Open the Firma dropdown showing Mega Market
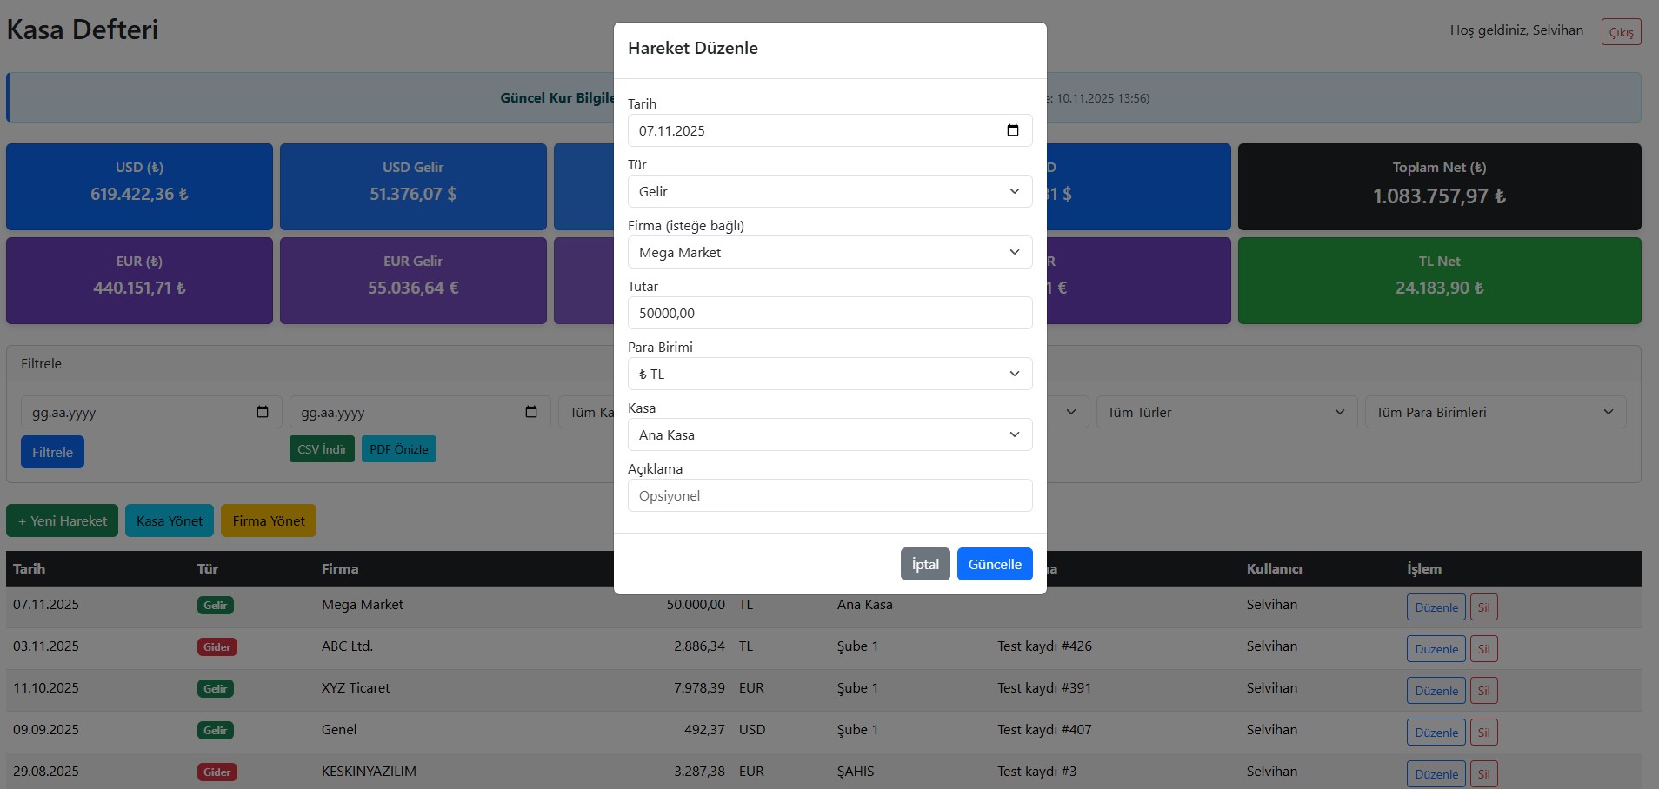Image resolution: width=1659 pixels, height=789 pixels. (829, 252)
